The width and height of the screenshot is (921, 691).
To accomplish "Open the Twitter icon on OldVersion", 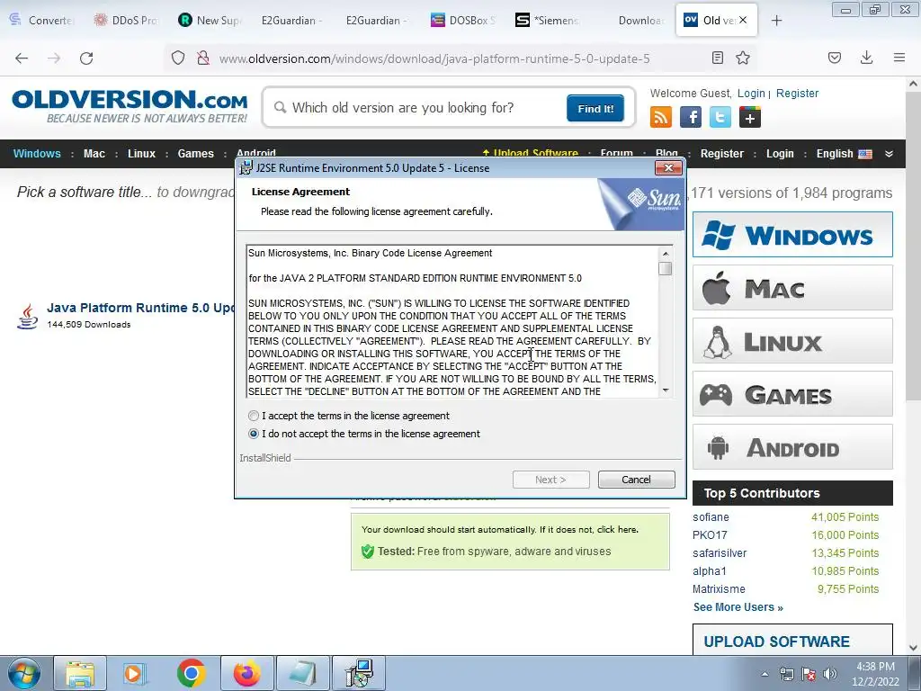I will pos(720,117).
